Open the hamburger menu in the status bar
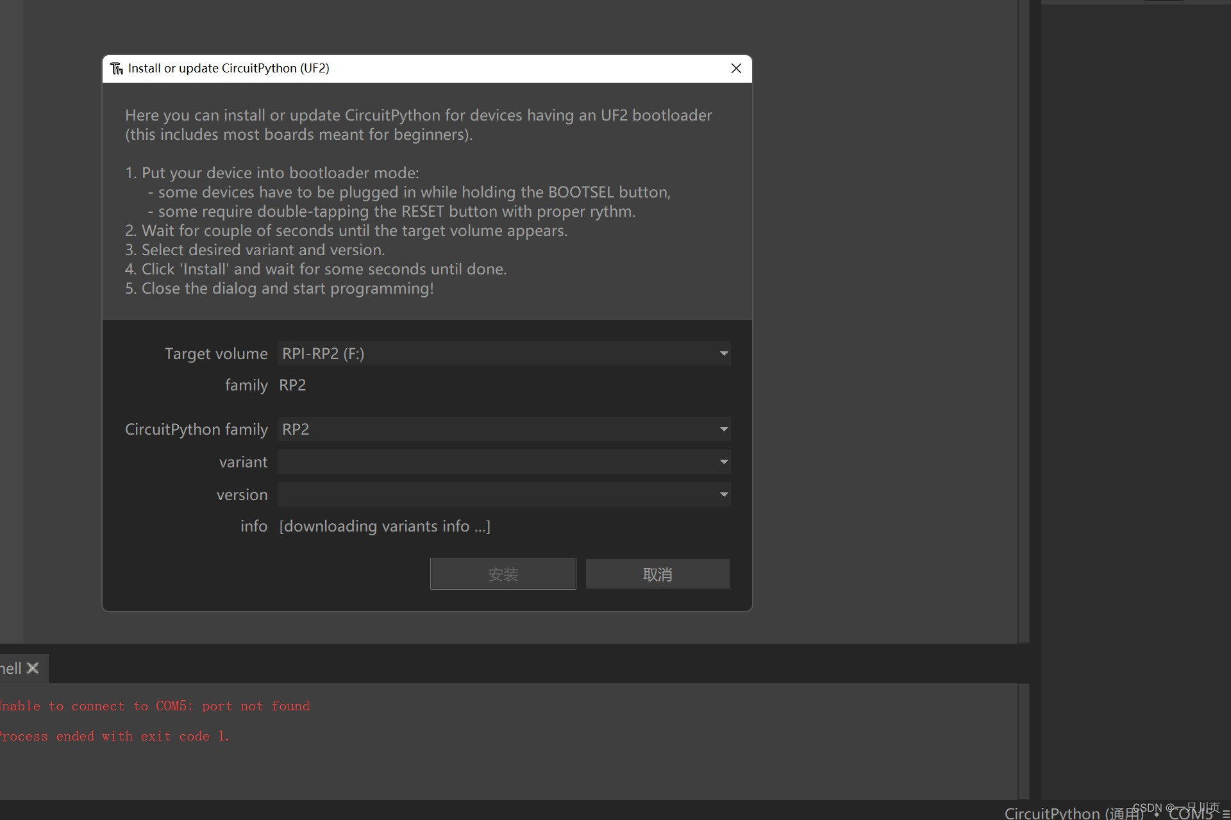1231x820 pixels. coord(1225,814)
